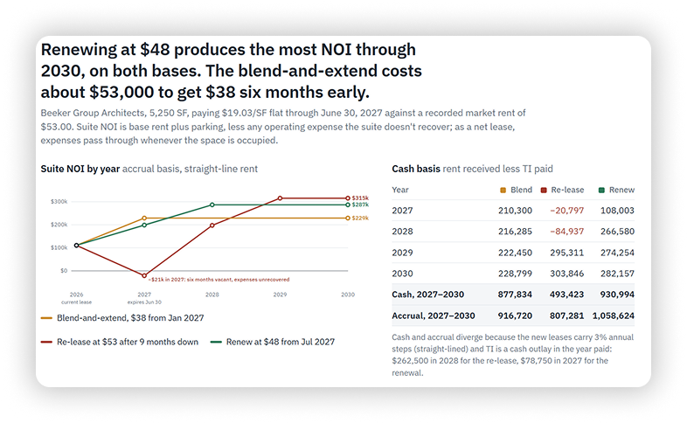Select the 2027 Blend value 210,300
Screen dimensions: 687x423
coord(515,211)
